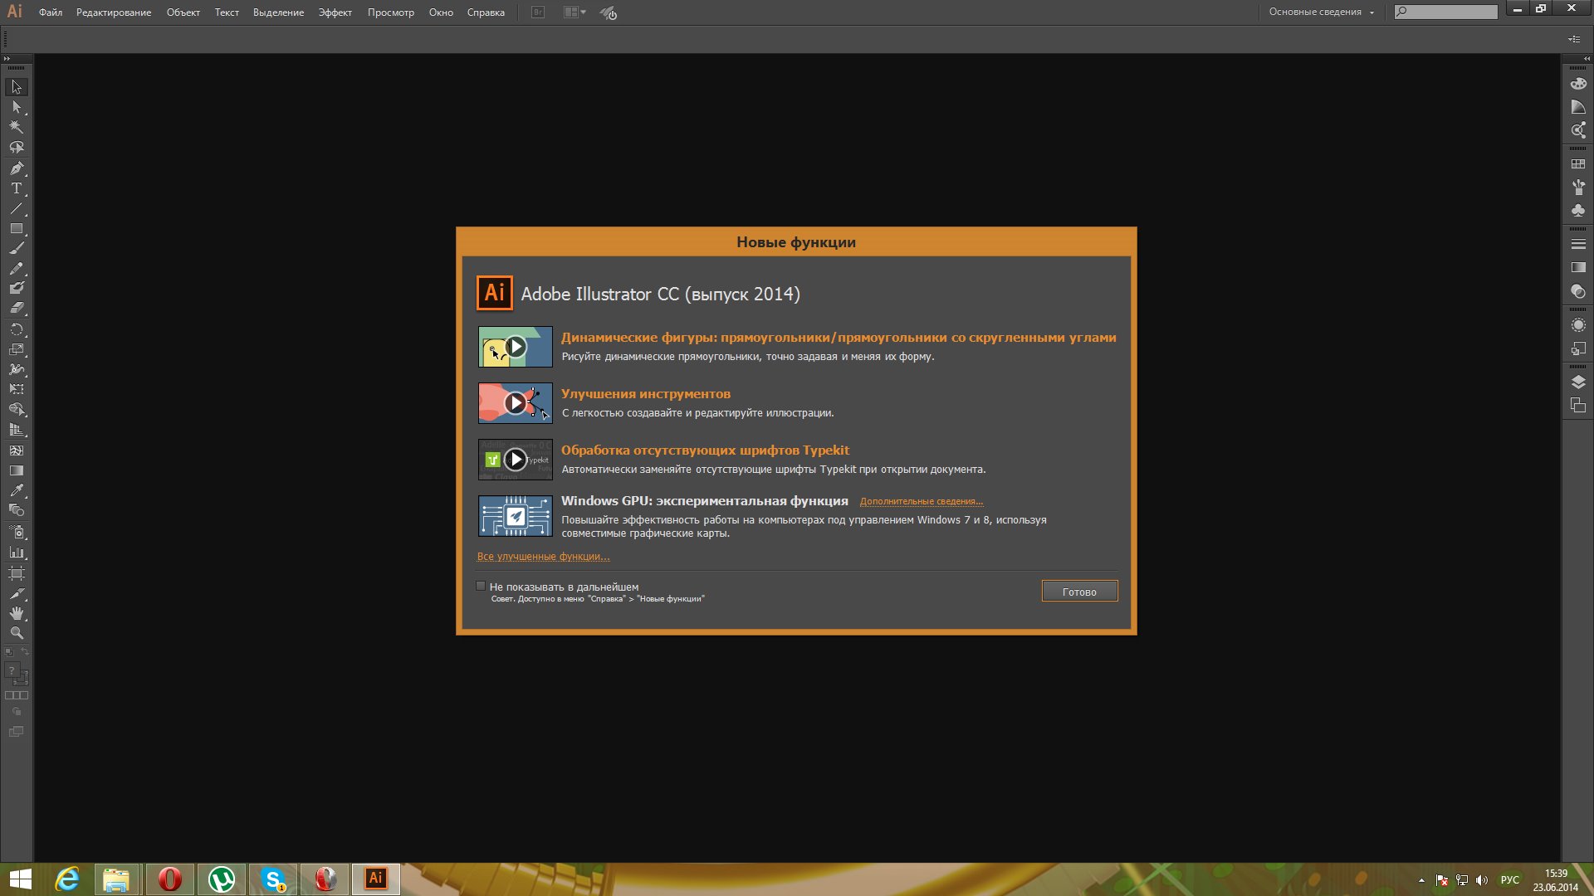The width and height of the screenshot is (1594, 896).
Task: Open the Текст menu
Action: click(227, 12)
